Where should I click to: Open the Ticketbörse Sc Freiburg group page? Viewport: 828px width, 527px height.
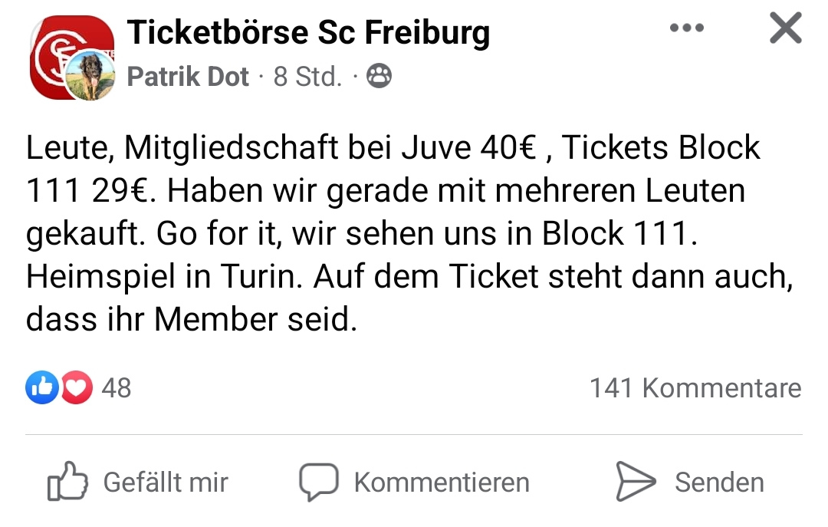click(x=308, y=32)
